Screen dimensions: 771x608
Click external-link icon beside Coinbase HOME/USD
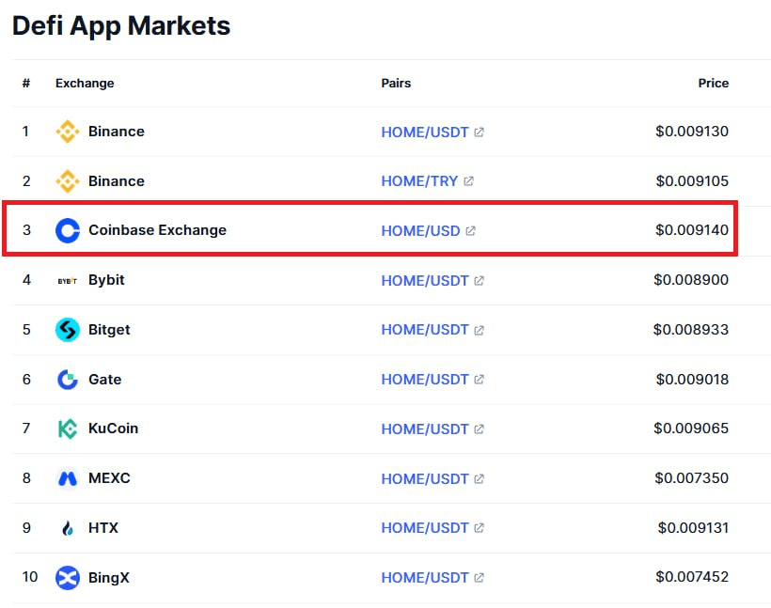[x=470, y=231]
